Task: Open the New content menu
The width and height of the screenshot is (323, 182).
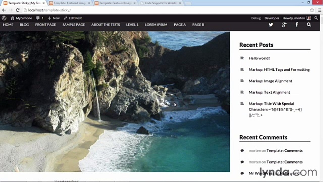Action: pos(53,18)
